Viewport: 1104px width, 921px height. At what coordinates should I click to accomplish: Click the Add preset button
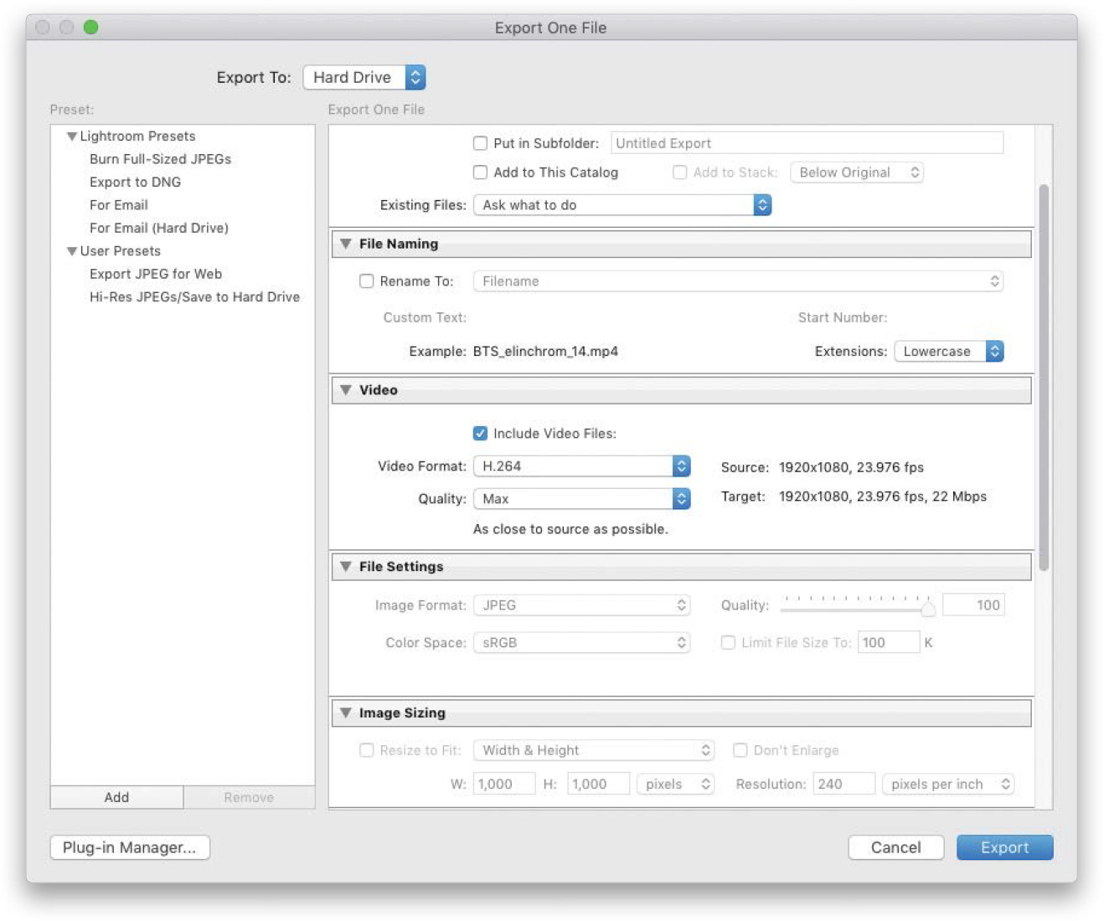[x=116, y=797]
